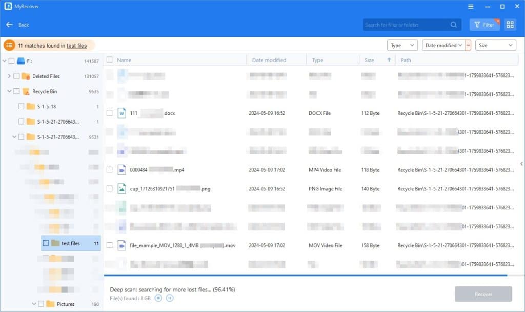Check the F: drive checkbox
This screenshot has width=525, height=312.
(11, 61)
